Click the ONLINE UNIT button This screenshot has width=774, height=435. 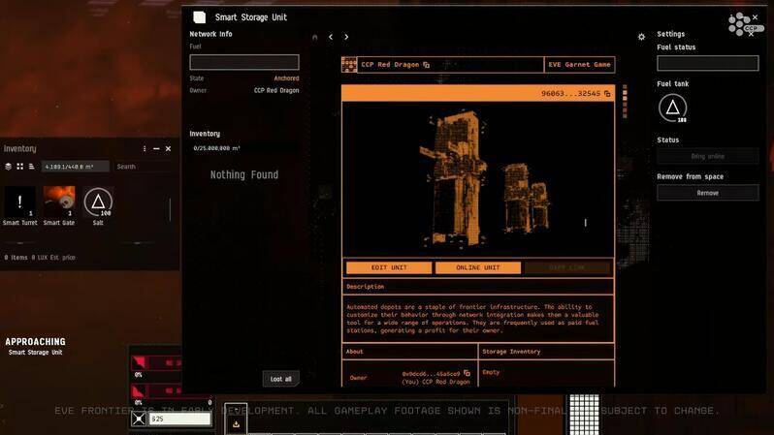tap(478, 267)
